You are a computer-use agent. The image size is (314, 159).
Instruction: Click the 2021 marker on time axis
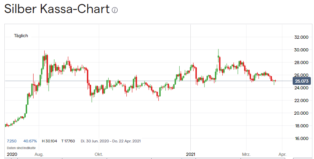[191, 154]
